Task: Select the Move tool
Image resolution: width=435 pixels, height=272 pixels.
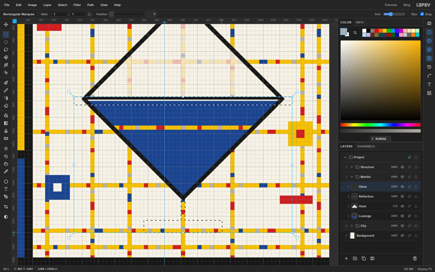Action: click(x=6, y=24)
